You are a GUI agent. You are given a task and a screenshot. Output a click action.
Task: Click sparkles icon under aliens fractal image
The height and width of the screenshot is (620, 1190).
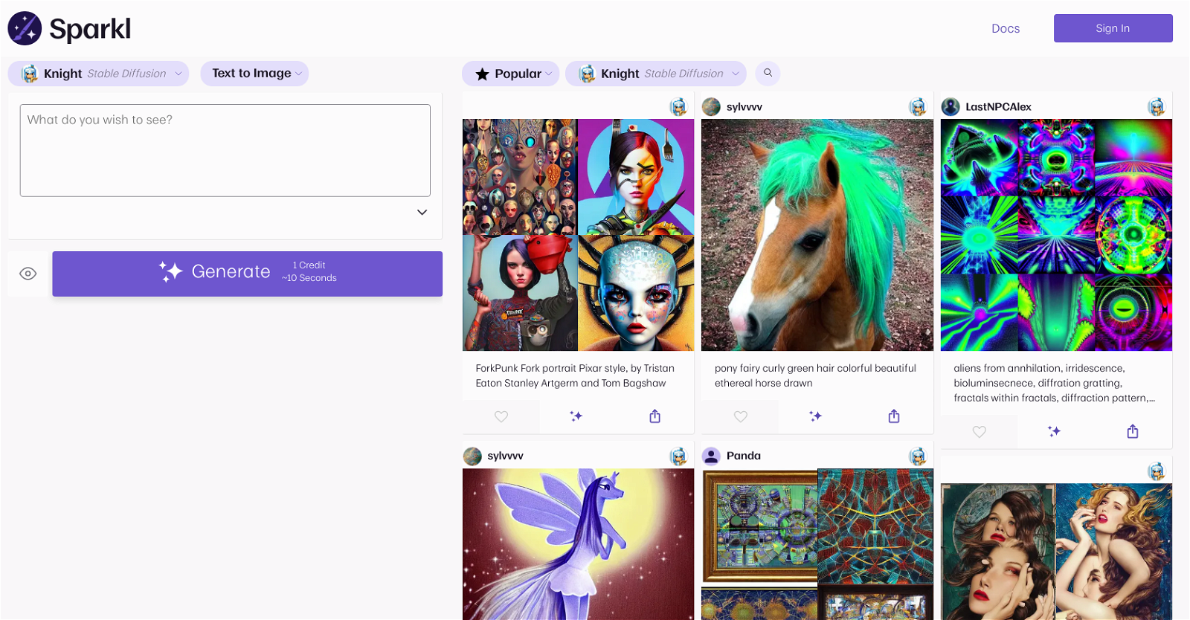(1054, 431)
